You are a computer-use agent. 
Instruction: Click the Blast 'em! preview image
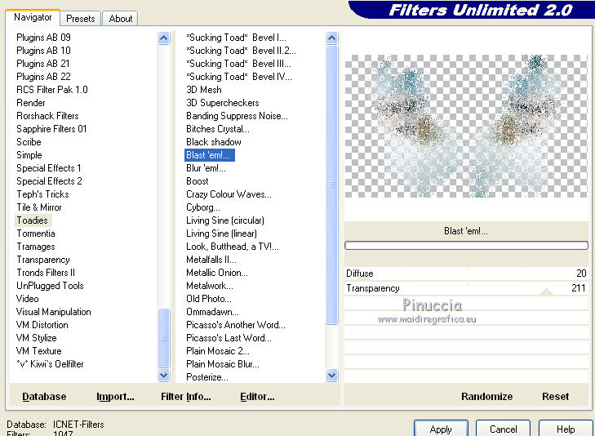[466, 126]
